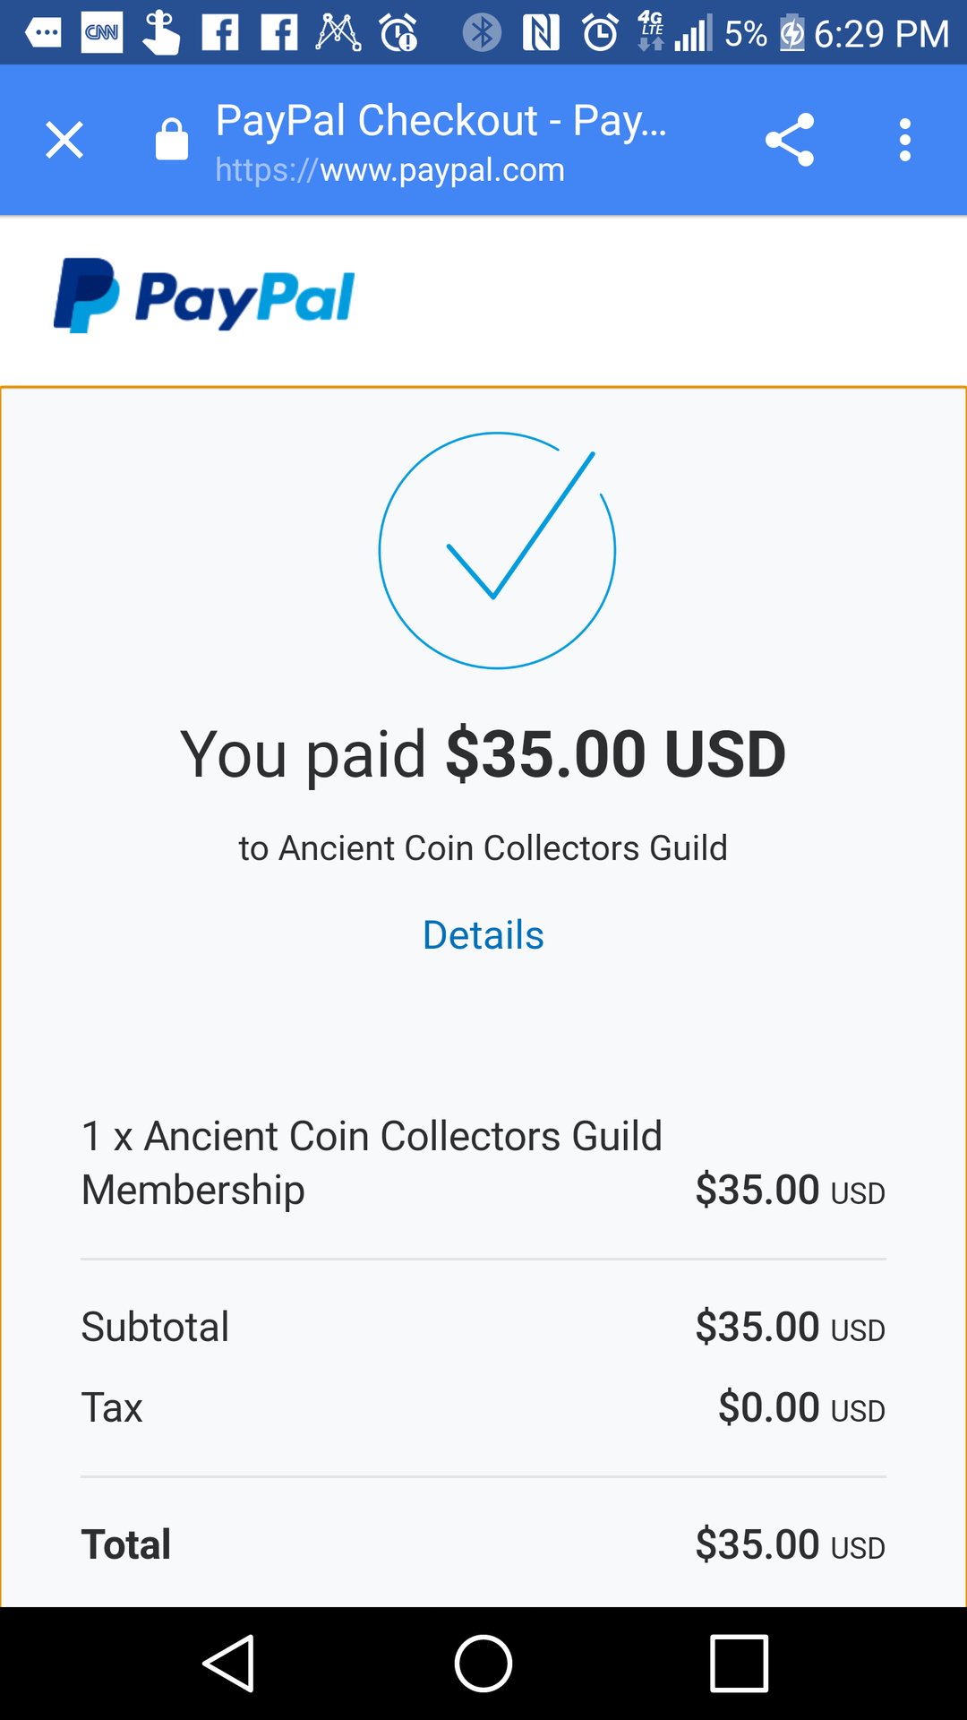
Task: Tap the messaging notification icon in status bar
Action: [x=43, y=33]
